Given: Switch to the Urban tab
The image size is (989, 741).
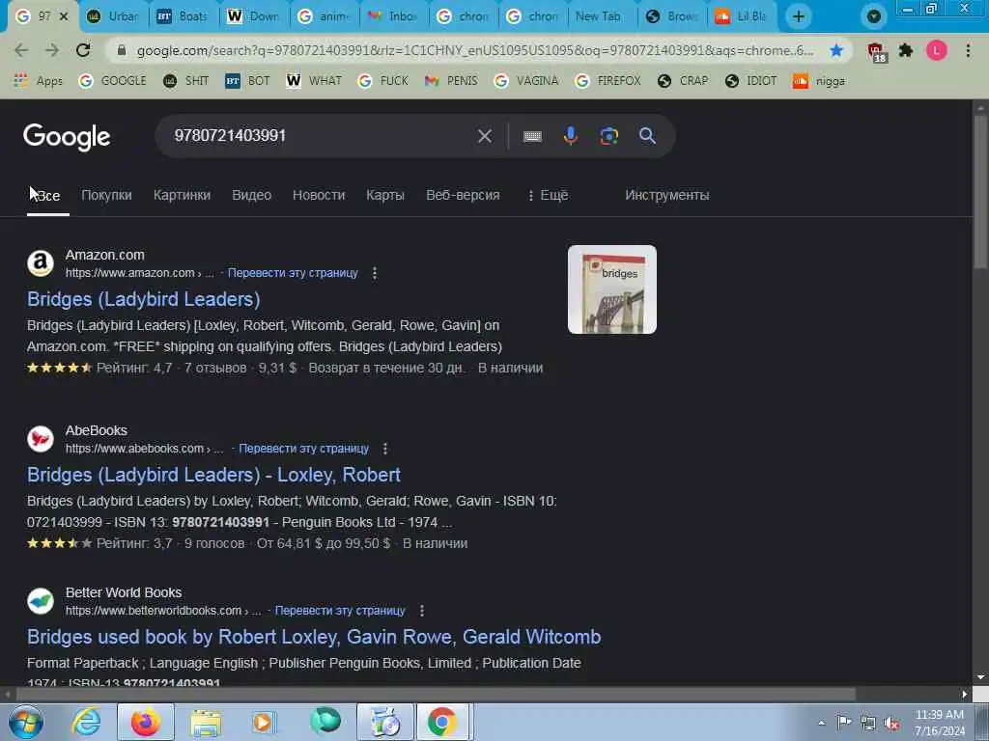Looking at the screenshot, I should (112, 16).
